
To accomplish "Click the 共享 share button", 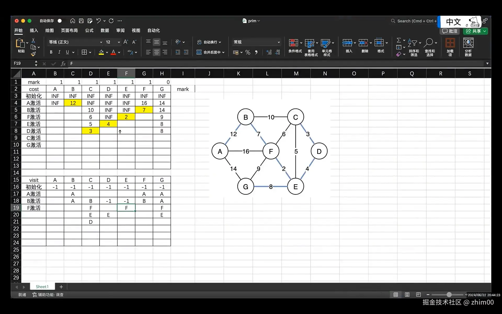I will (474, 31).
